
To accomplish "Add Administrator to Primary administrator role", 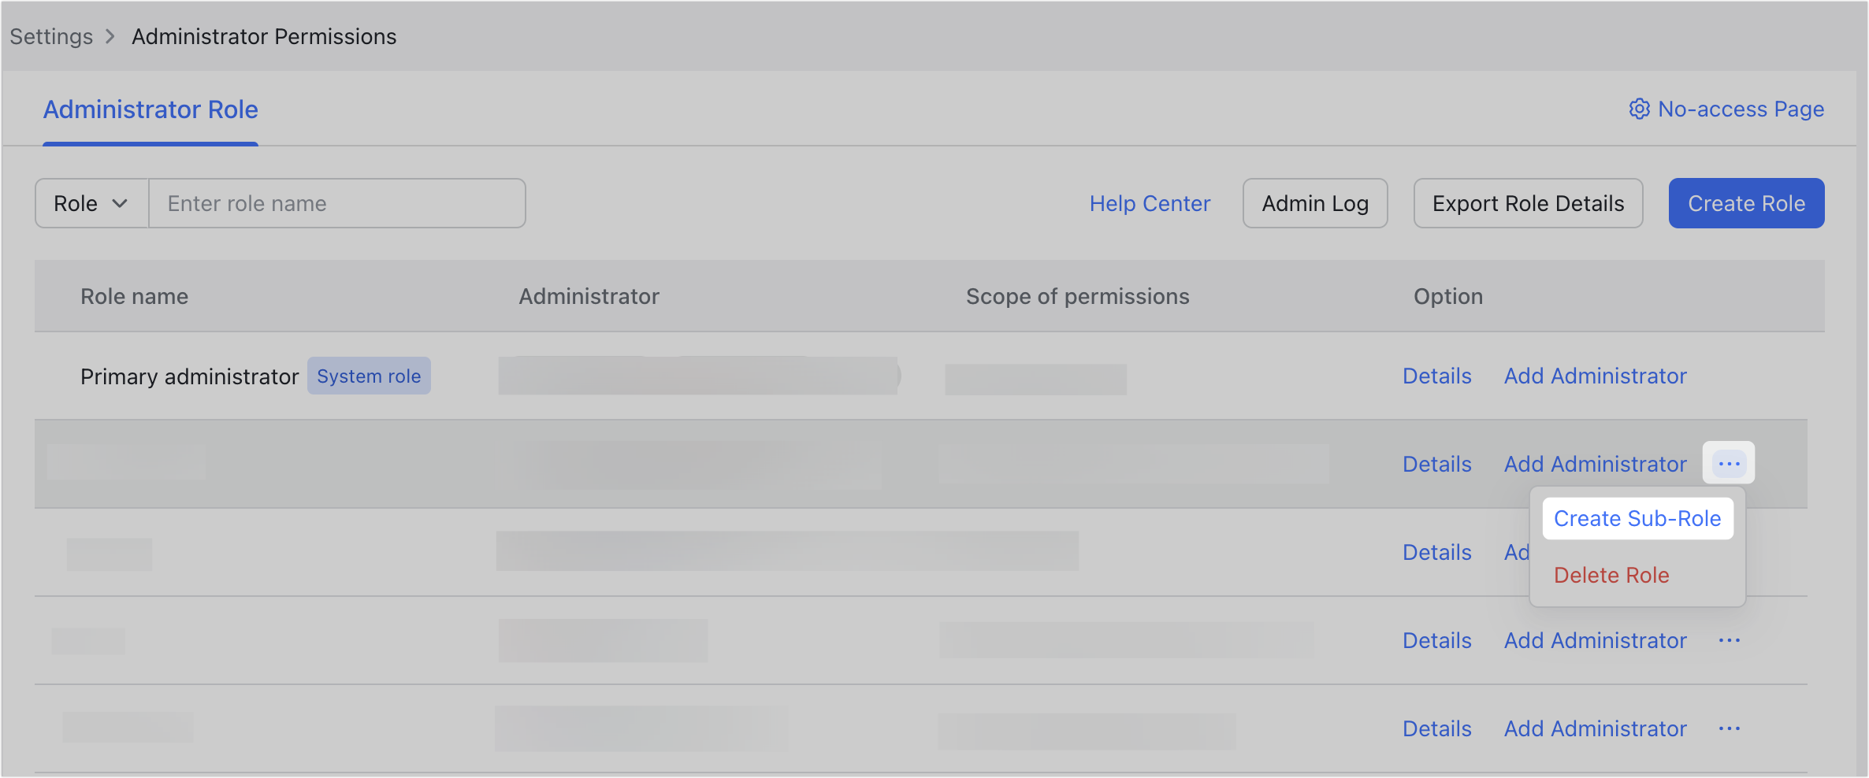I will click(1595, 376).
